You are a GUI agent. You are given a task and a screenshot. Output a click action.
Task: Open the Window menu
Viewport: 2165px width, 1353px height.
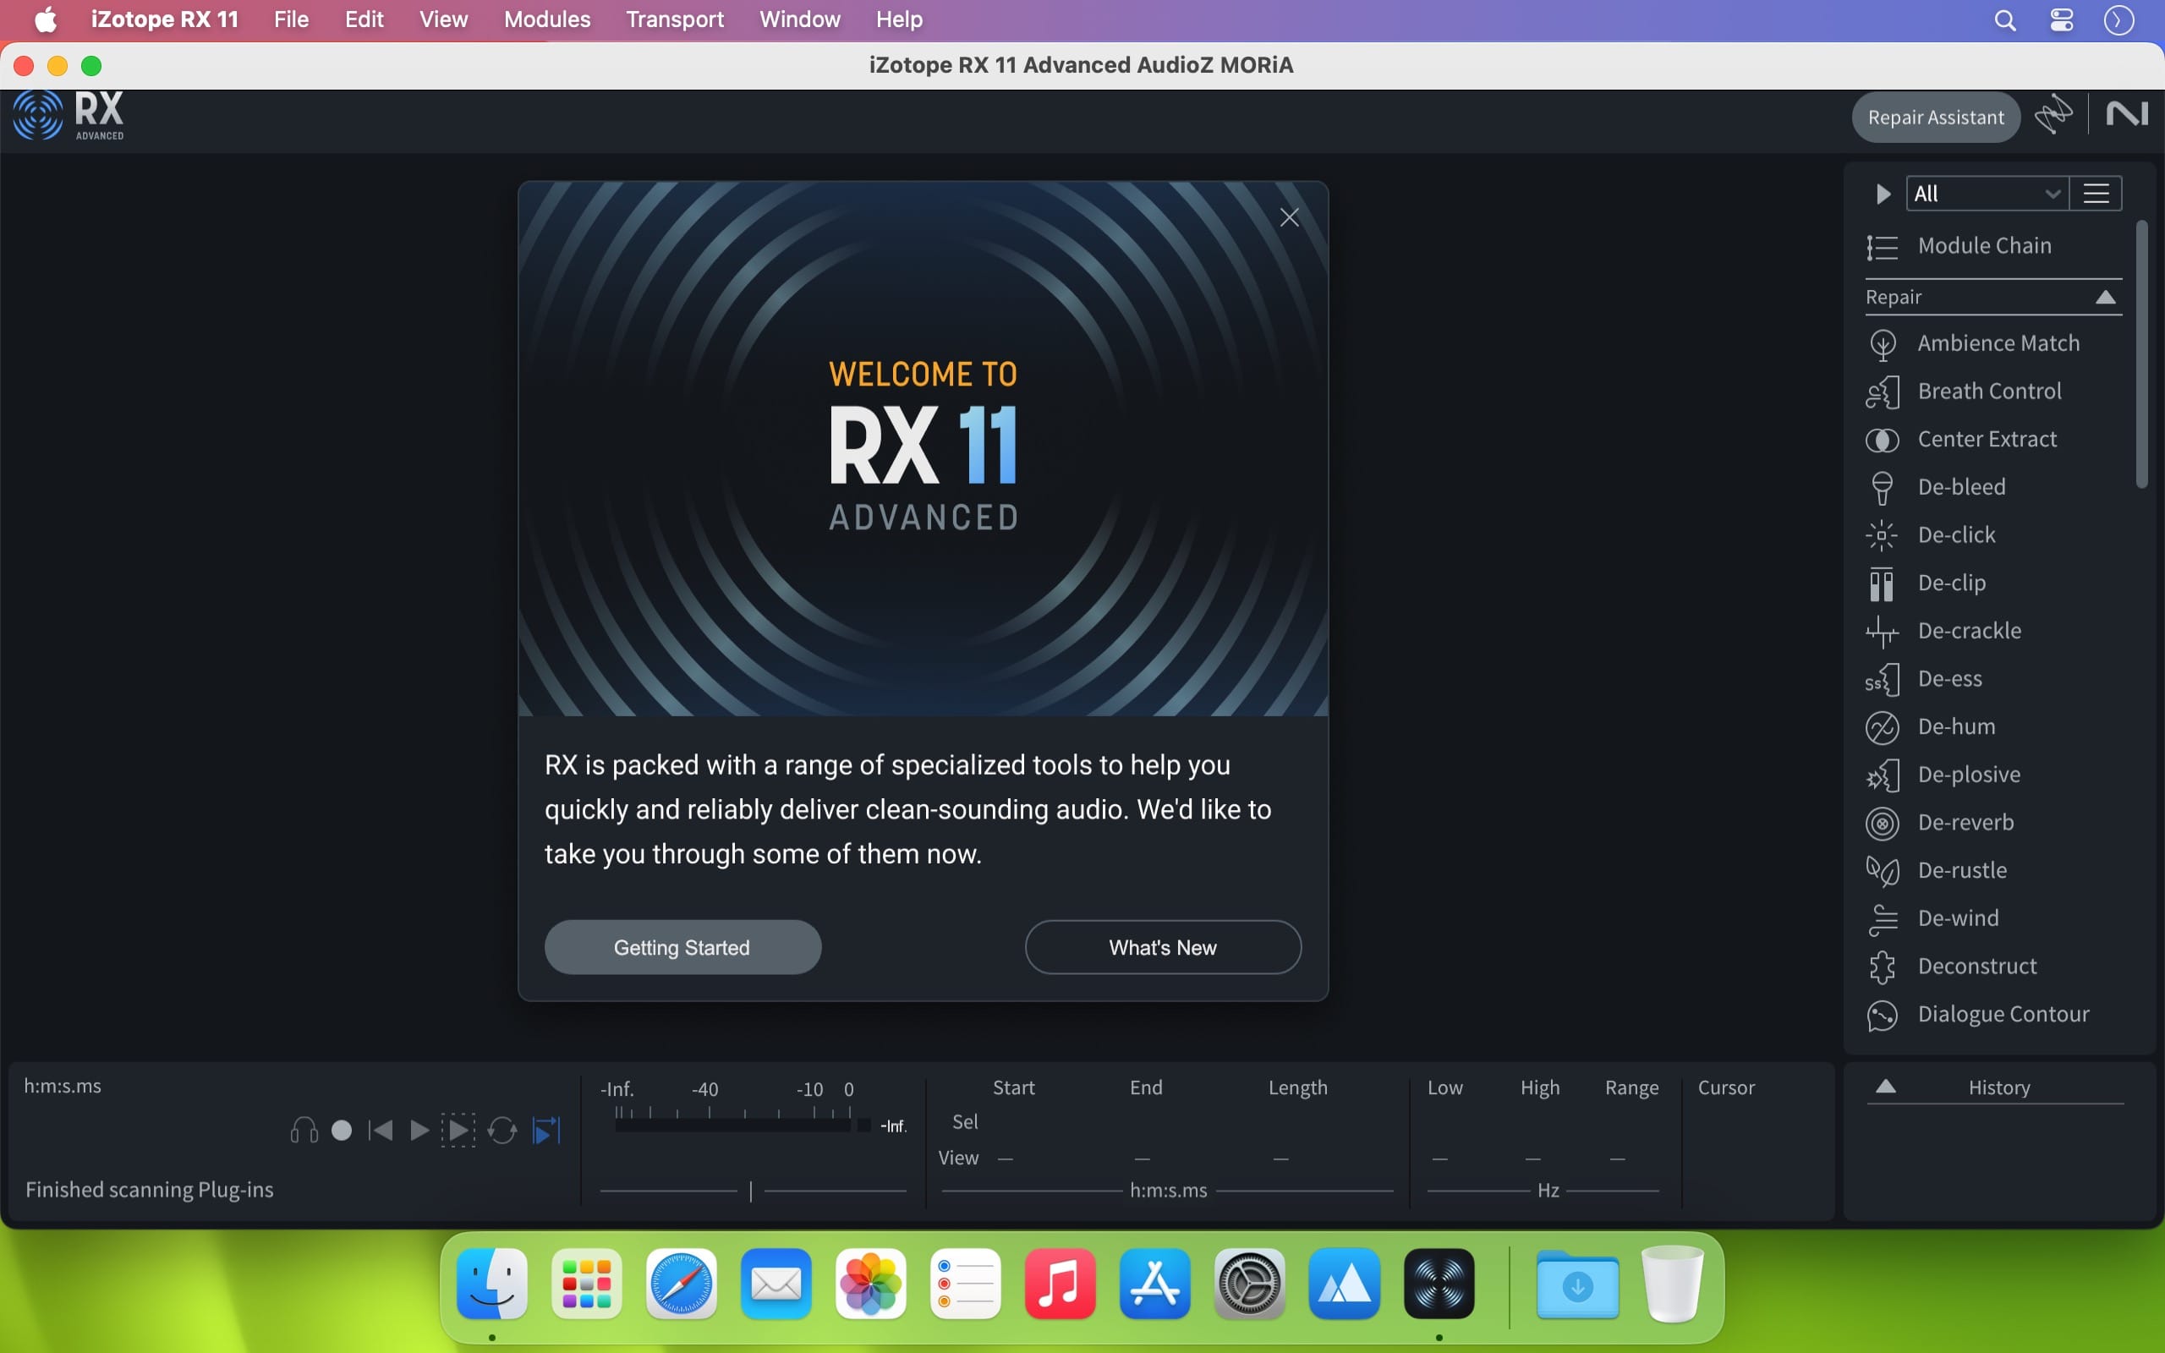pos(800,19)
